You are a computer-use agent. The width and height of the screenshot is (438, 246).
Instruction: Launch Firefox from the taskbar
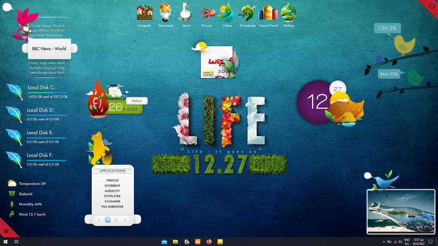[209, 241]
